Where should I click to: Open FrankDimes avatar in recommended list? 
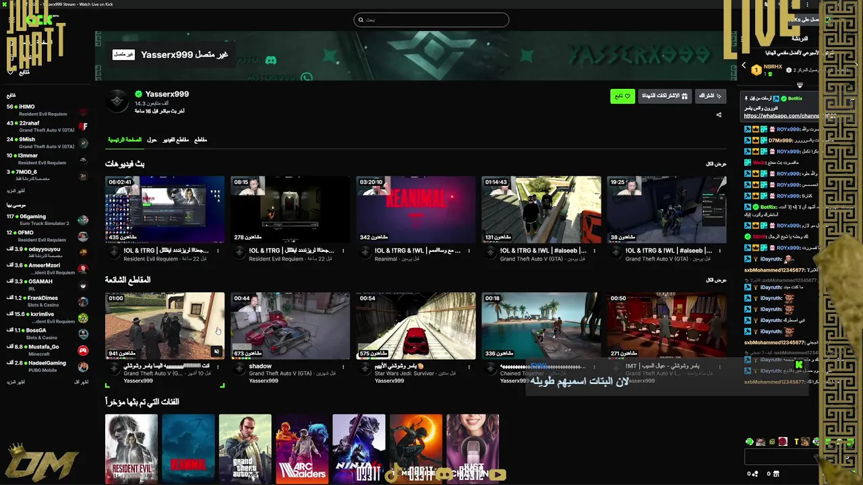coord(83,301)
